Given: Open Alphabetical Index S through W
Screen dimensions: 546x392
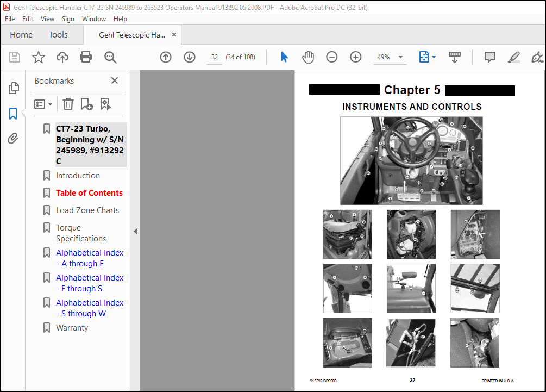Looking at the screenshot, I should (90, 308).
